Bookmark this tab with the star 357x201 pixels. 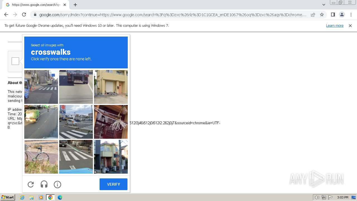[x=322, y=15]
